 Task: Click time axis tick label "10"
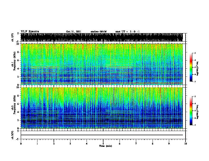186,144
